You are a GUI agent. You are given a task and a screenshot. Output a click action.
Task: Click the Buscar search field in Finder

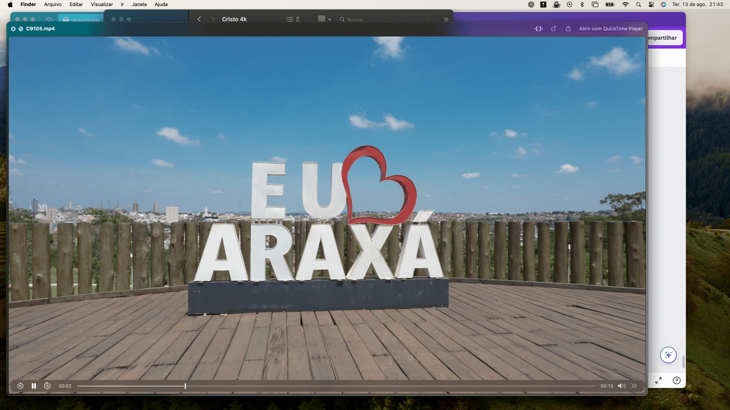[x=383, y=19]
